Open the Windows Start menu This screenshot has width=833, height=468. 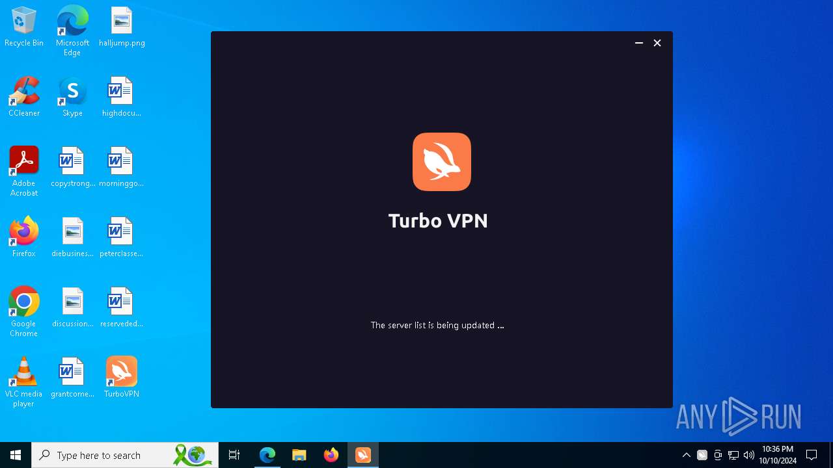click(16, 455)
